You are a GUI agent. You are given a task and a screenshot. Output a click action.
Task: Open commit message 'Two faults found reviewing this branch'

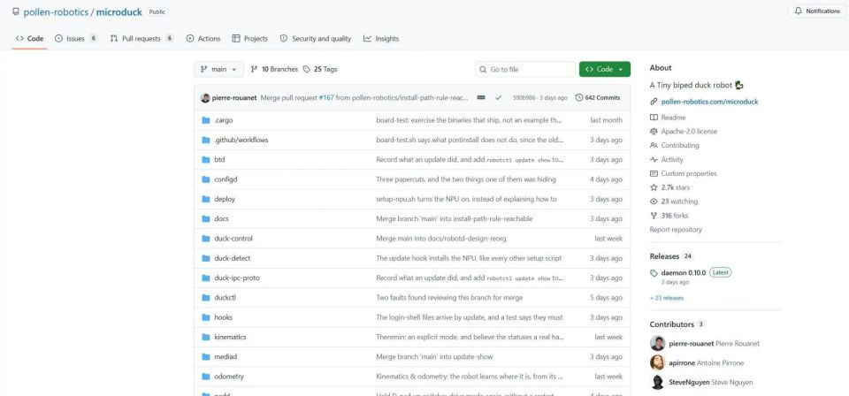pos(449,298)
